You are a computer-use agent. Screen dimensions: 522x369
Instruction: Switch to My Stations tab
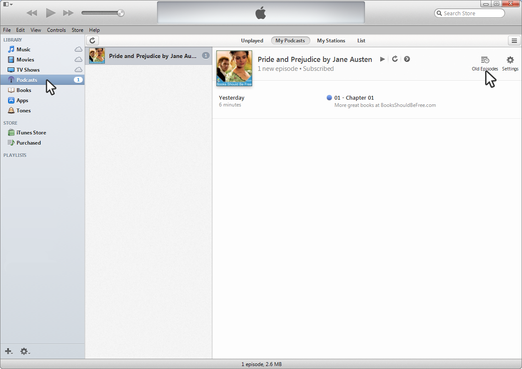coord(331,41)
